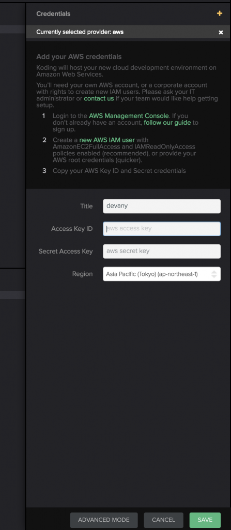Open the AWS Management Console link
The image size is (231, 530).
coord(129,116)
